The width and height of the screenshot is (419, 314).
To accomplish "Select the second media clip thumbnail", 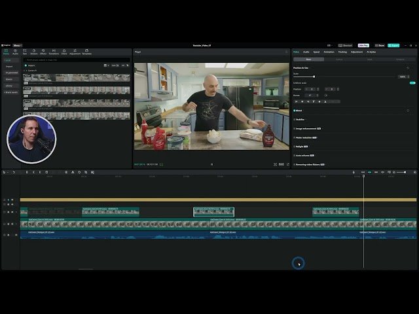I will point(77,90).
